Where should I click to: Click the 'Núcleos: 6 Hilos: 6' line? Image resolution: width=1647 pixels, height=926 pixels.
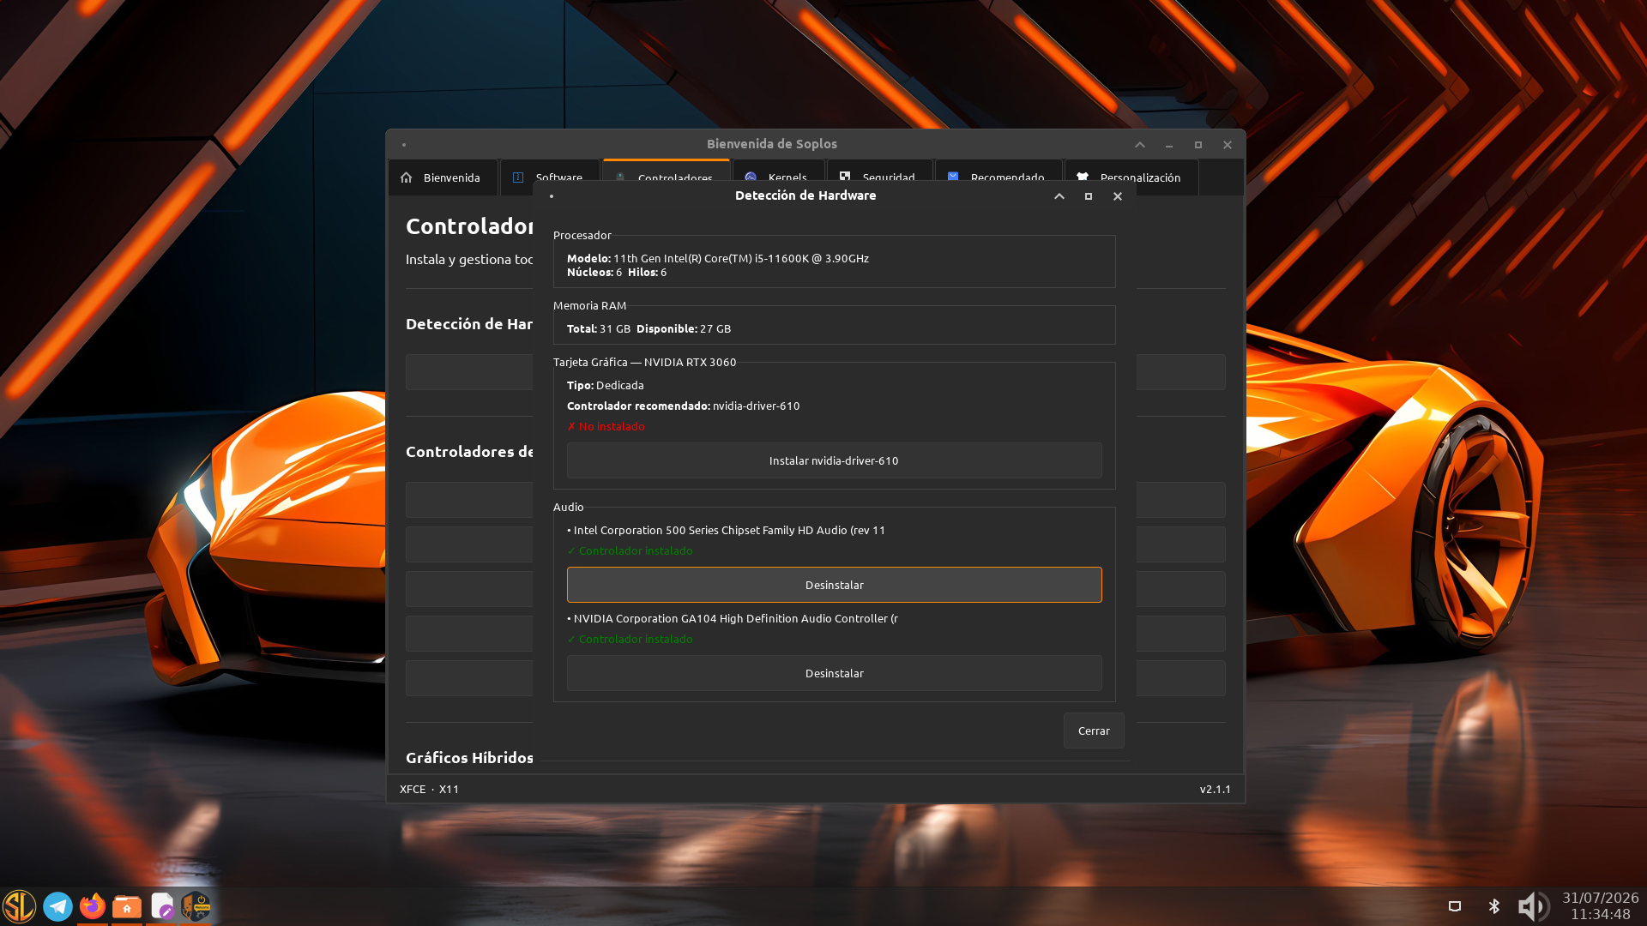click(x=617, y=273)
